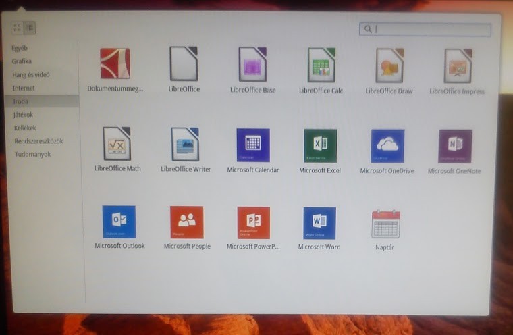
Task: Click the 'Naptár' label text
Action: tap(385, 248)
